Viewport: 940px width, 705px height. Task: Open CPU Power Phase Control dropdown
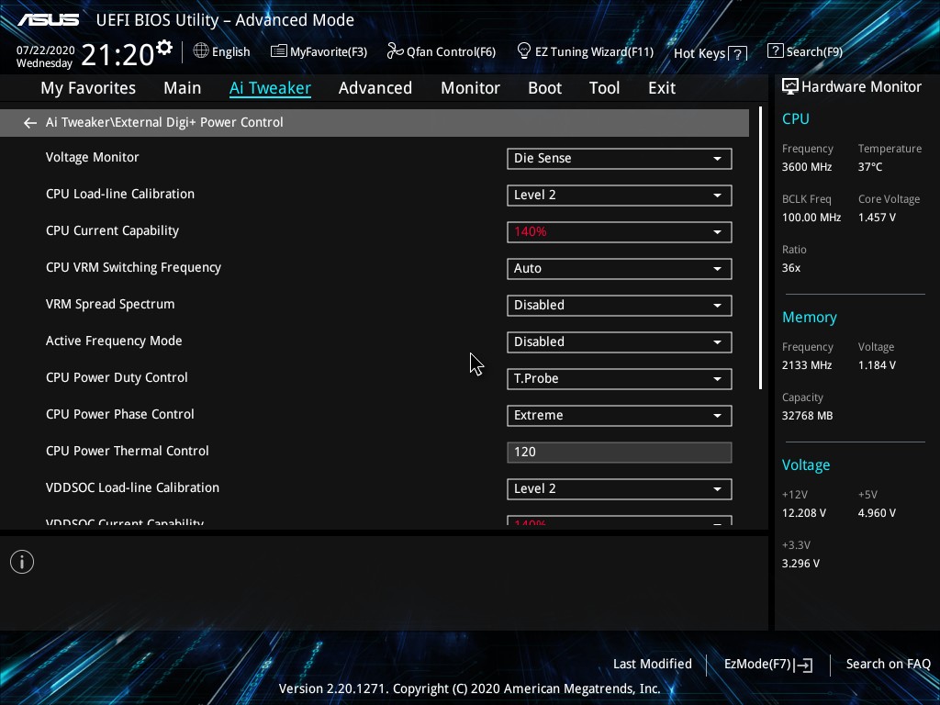[x=619, y=416]
